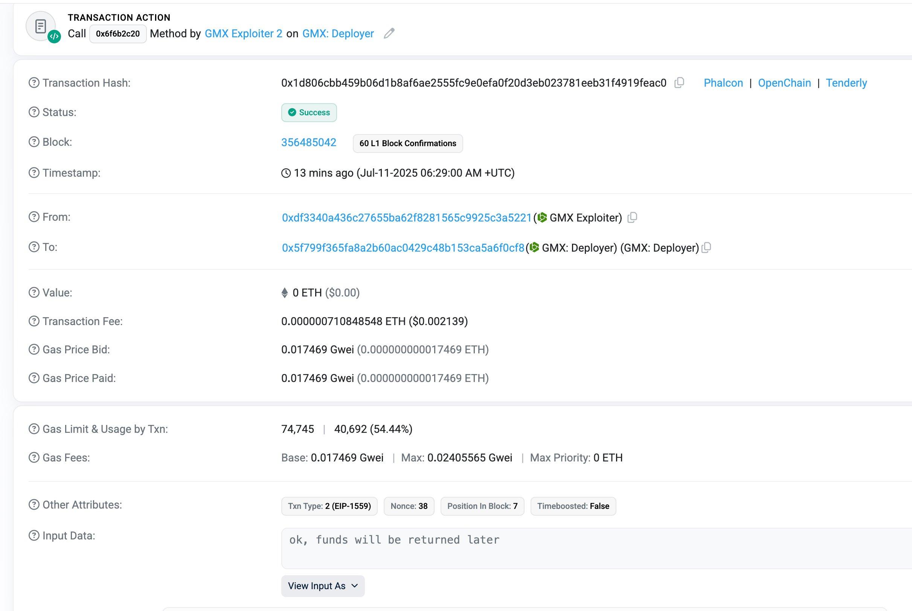Open GMX: Deployer link in transaction action
Viewport: 912px width, 611px height.
coord(338,34)
